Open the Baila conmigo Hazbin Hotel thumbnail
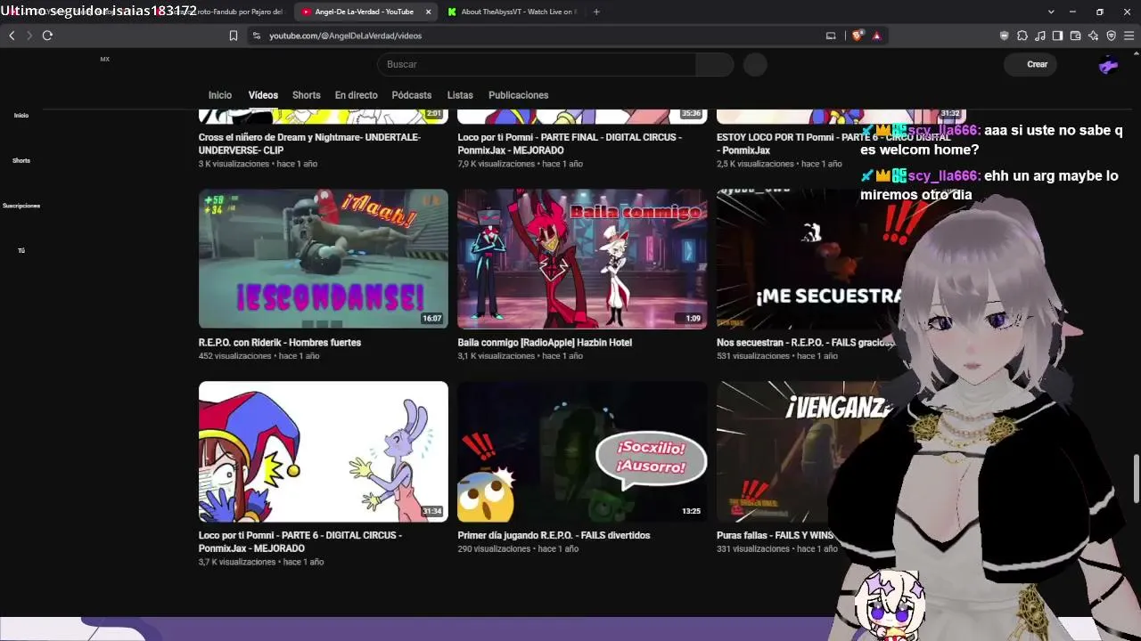 582,259
